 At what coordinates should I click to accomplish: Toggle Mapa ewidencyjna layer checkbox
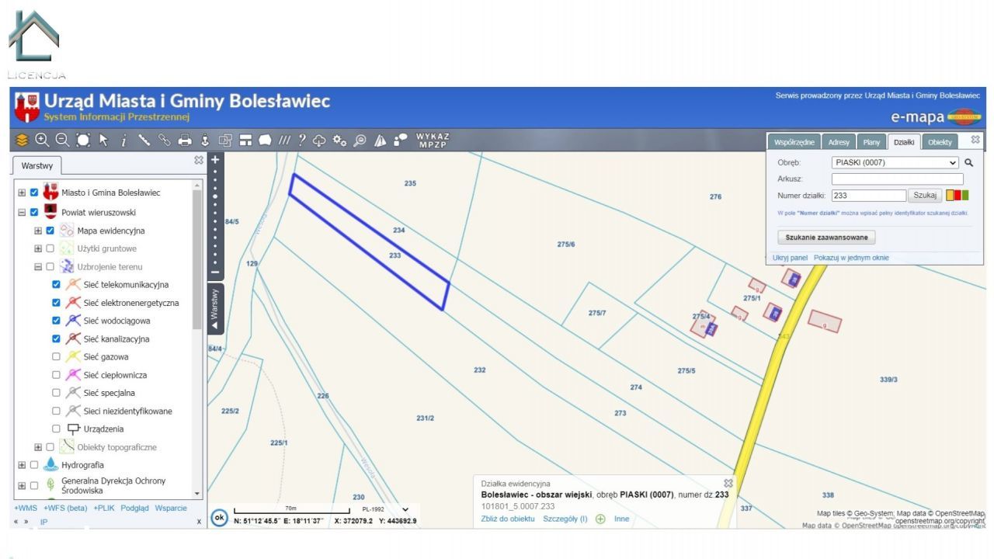pos(50,231)
